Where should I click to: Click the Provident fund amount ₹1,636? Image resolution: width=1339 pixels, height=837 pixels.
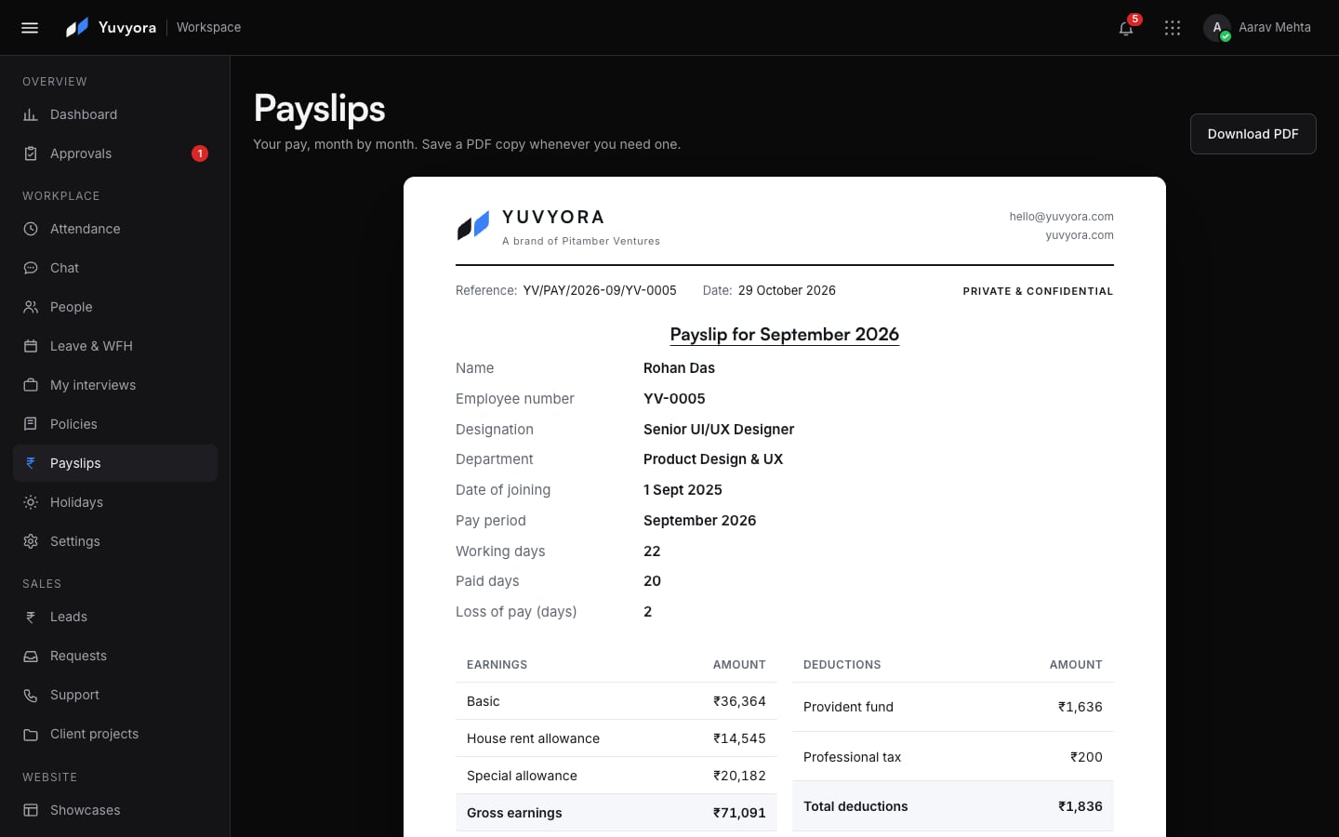(x=1080, y=707)
